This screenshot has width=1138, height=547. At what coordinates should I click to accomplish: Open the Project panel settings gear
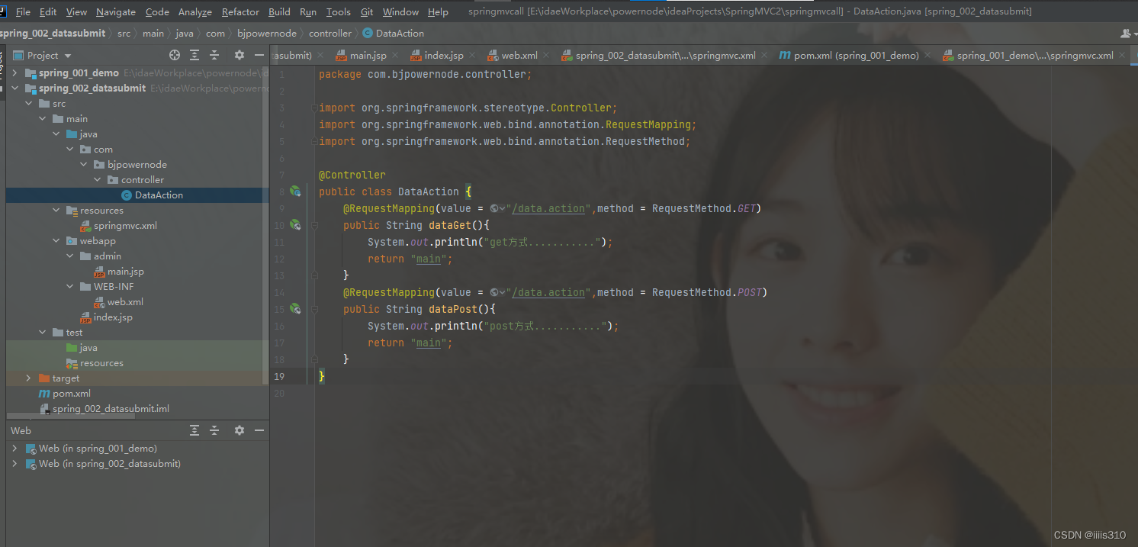(239, 54)
